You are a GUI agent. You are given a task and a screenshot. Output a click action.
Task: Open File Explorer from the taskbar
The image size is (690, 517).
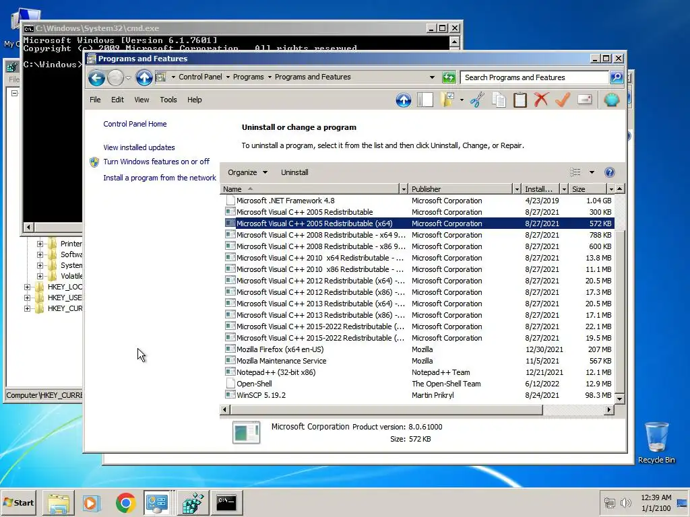(x=59, y=502)
